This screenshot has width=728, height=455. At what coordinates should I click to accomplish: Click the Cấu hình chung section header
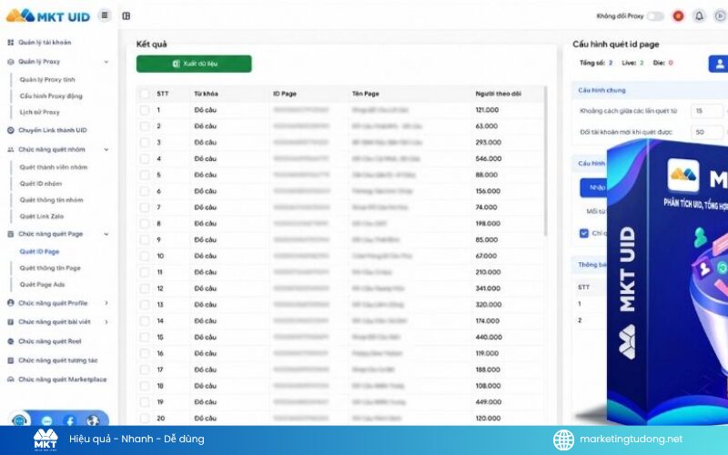[602, 90]
